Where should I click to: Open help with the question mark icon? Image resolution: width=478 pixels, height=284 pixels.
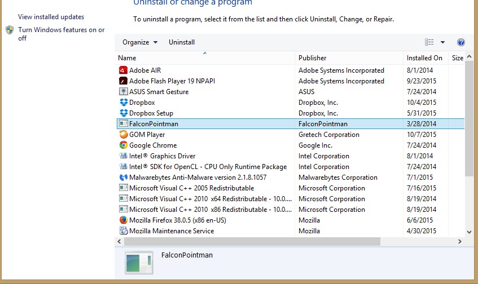pyautogui.click(x=461, y=42)
